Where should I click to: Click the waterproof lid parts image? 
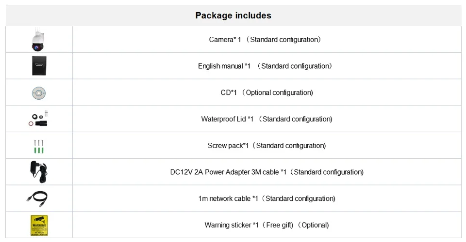(x=39, y=119)
